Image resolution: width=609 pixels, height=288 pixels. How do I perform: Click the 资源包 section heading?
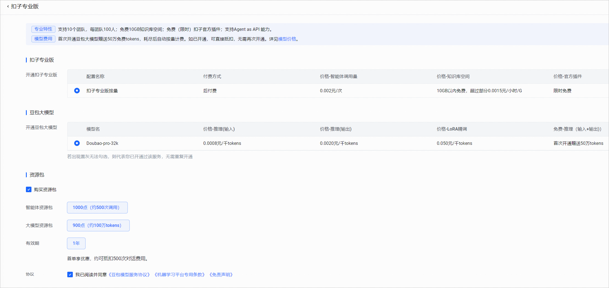37,175
